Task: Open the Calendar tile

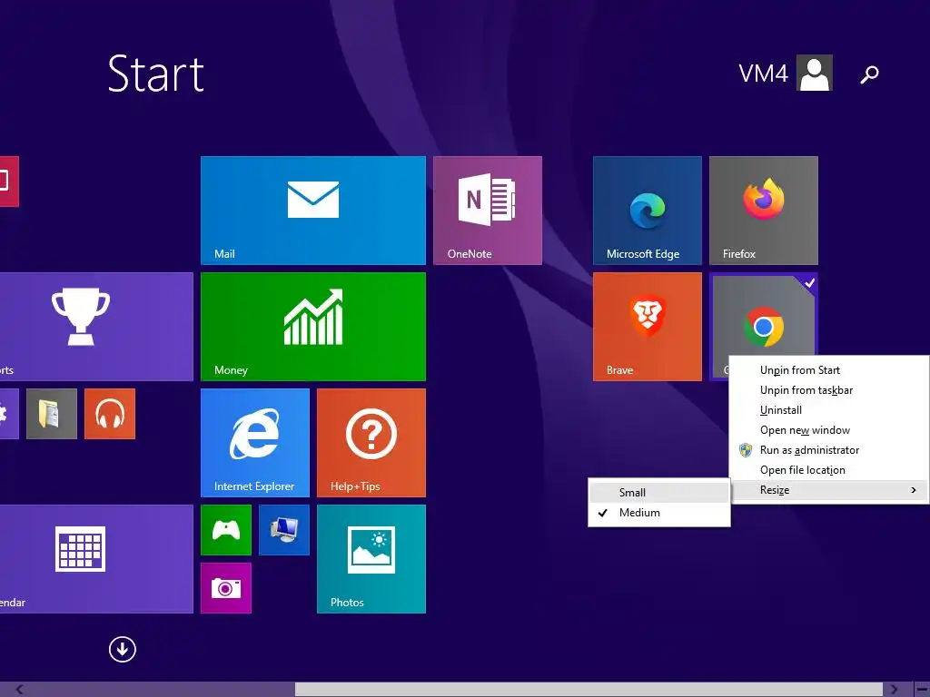Action: click(x=96, y=559)
